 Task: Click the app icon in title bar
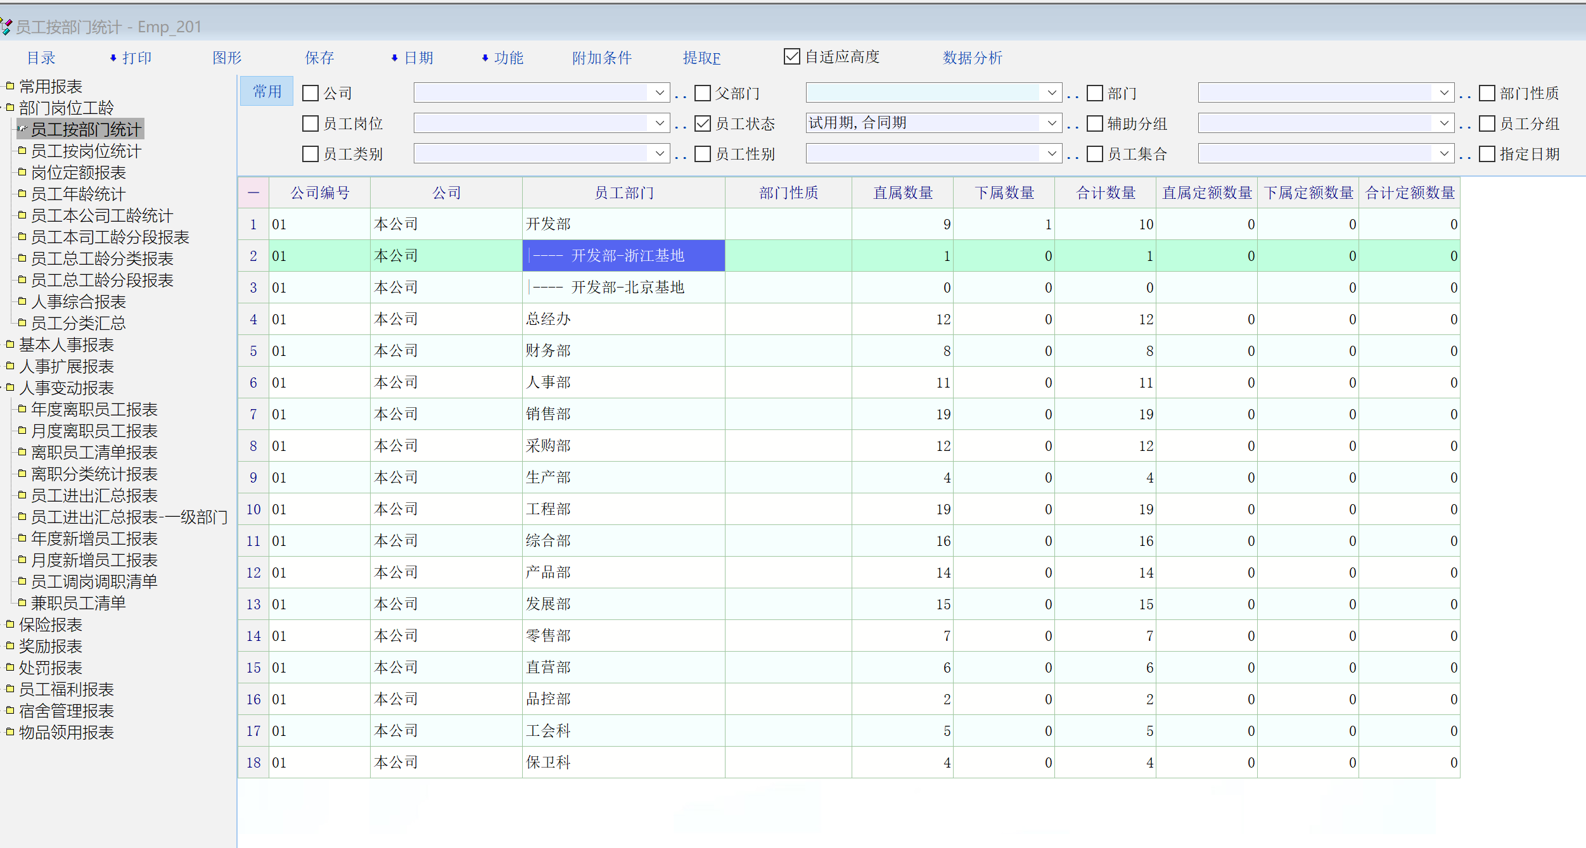pos(6,26)
